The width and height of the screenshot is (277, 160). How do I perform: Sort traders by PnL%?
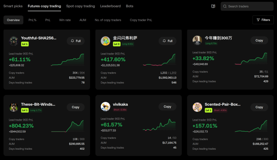pos(32,20)
